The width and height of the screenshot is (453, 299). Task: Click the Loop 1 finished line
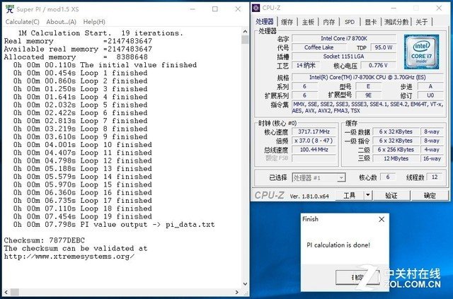[80, 73]
